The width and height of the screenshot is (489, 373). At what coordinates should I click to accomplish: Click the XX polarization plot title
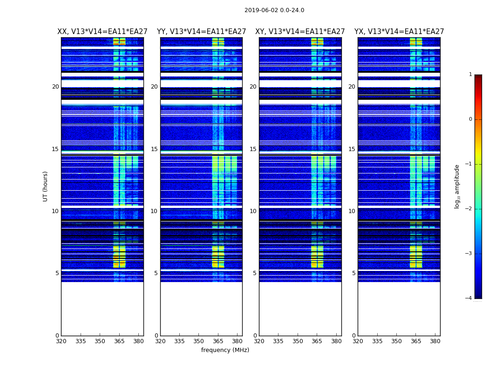102,32
